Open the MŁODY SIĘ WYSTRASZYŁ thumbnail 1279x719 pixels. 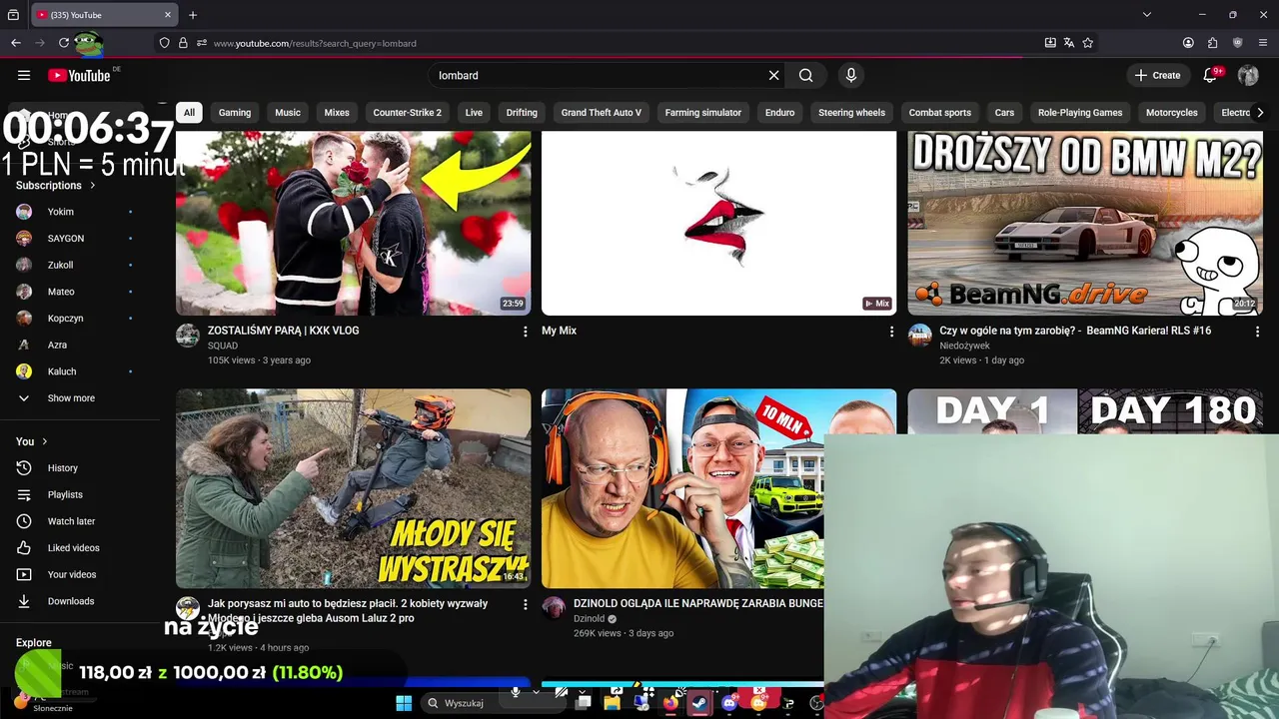(354, 488)
